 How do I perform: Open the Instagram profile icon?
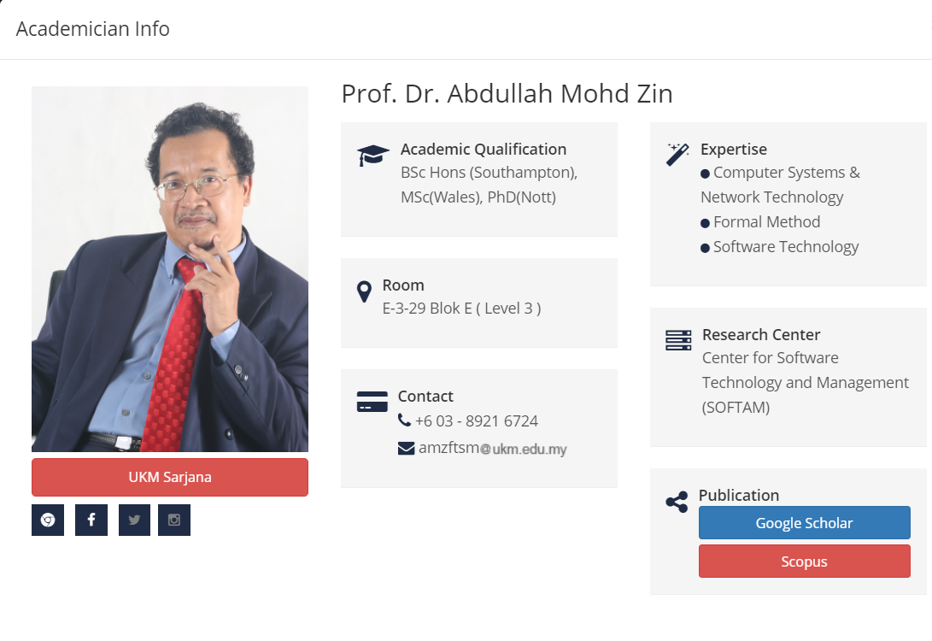tap(174, 520)
